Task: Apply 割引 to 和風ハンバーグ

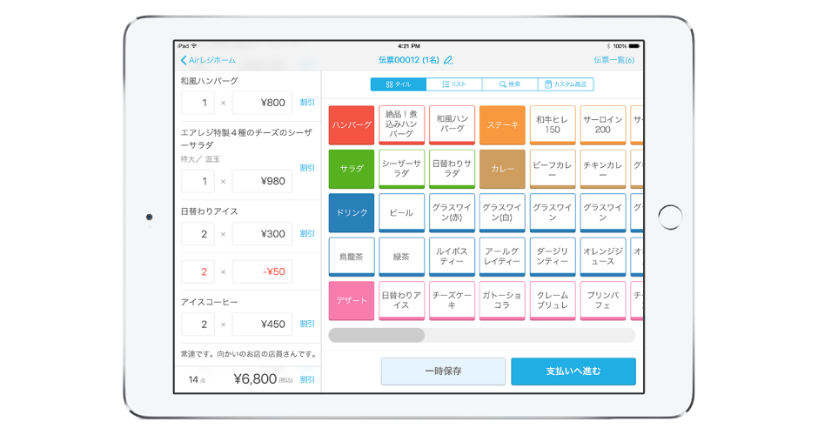Action: [x=306, y=103]
